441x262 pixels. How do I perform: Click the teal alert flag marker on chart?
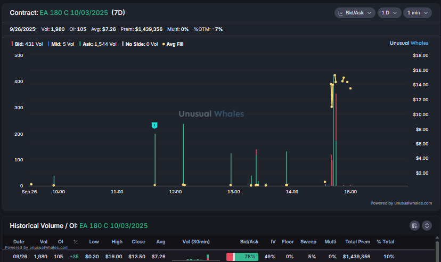[154, 125]
